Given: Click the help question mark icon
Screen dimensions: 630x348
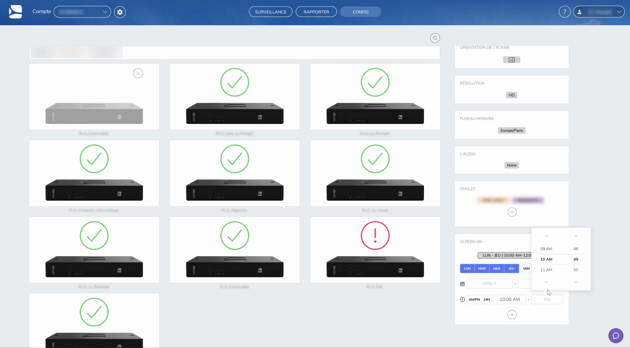Looking at the screenshot, I should (564, 12).
